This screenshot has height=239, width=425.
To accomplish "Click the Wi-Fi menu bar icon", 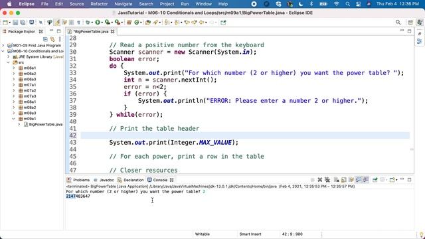I will point(337,4).
